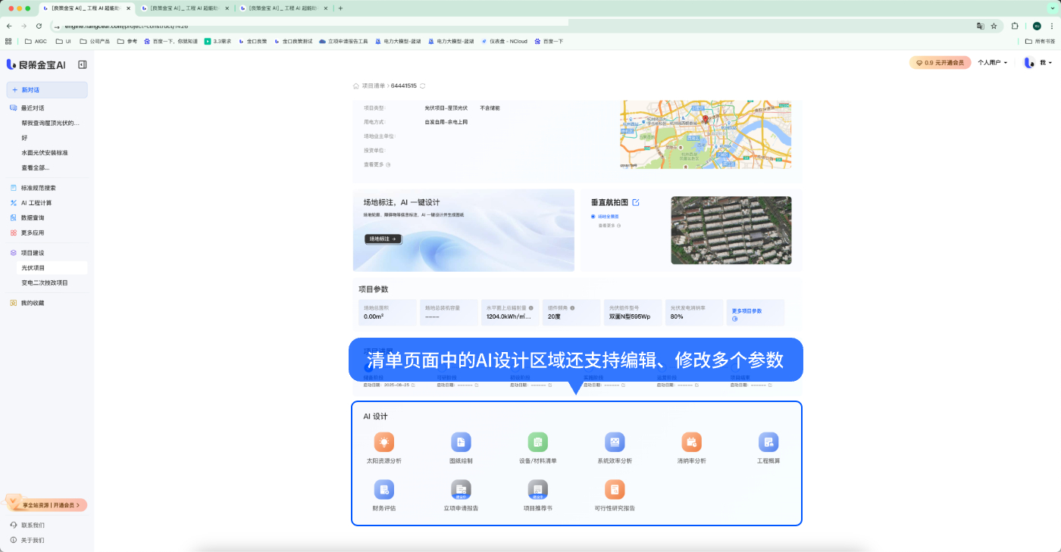Open the 联系我们 link
Image resolution: width=1061 pixels, height=552 pixels.
[32, 525]
